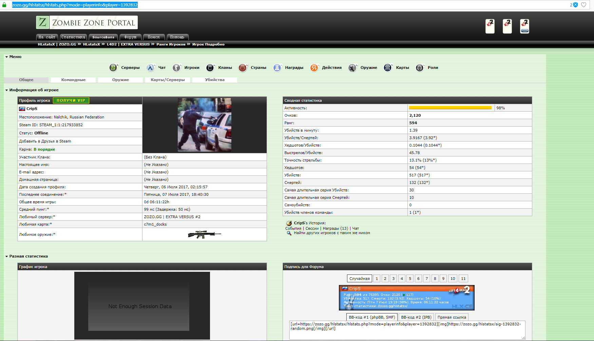
Task: Open the Maps icon
Action: click(388, 68)
